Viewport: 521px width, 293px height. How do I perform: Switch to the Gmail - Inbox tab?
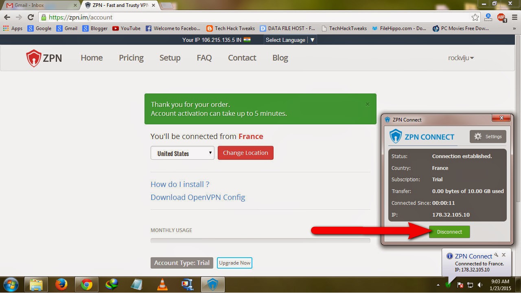[x=41, y=5]
